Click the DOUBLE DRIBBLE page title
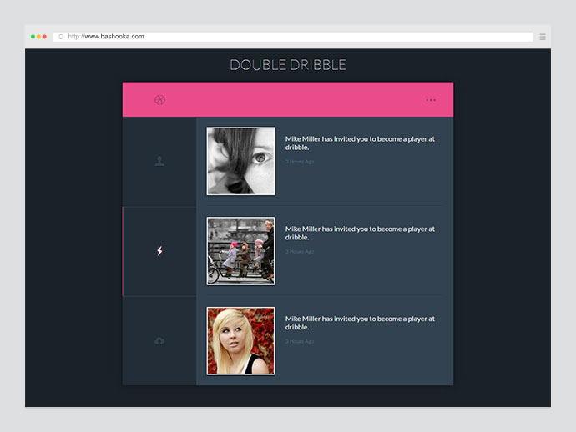Screen dimensions: 576x432 [288, 65]
